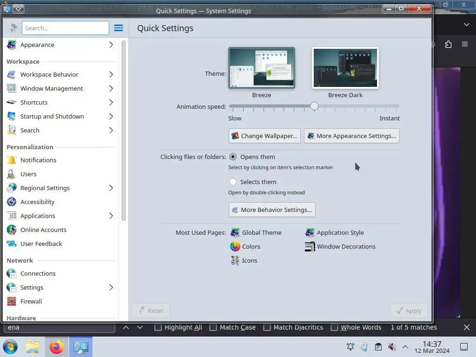
Task: Enable Highlight All in find bar
Action: pyautogui.click(x=158, y=327)
